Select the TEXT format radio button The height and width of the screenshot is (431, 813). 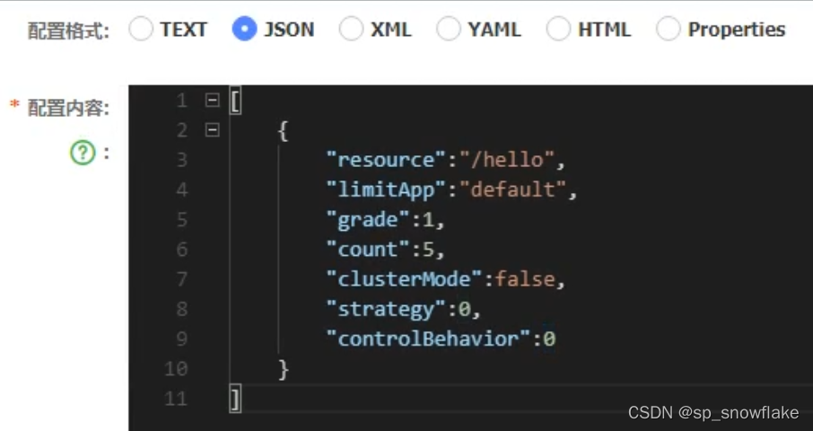[141, 29]
